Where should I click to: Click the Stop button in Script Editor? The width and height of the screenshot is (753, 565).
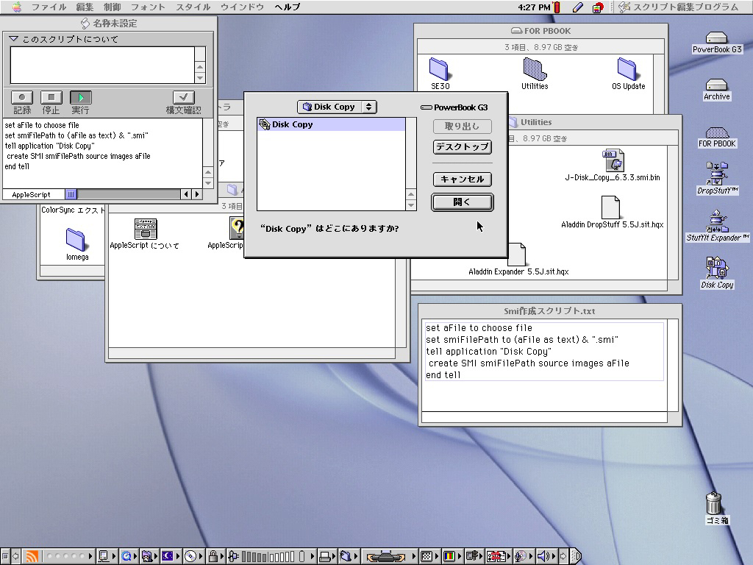51,98
